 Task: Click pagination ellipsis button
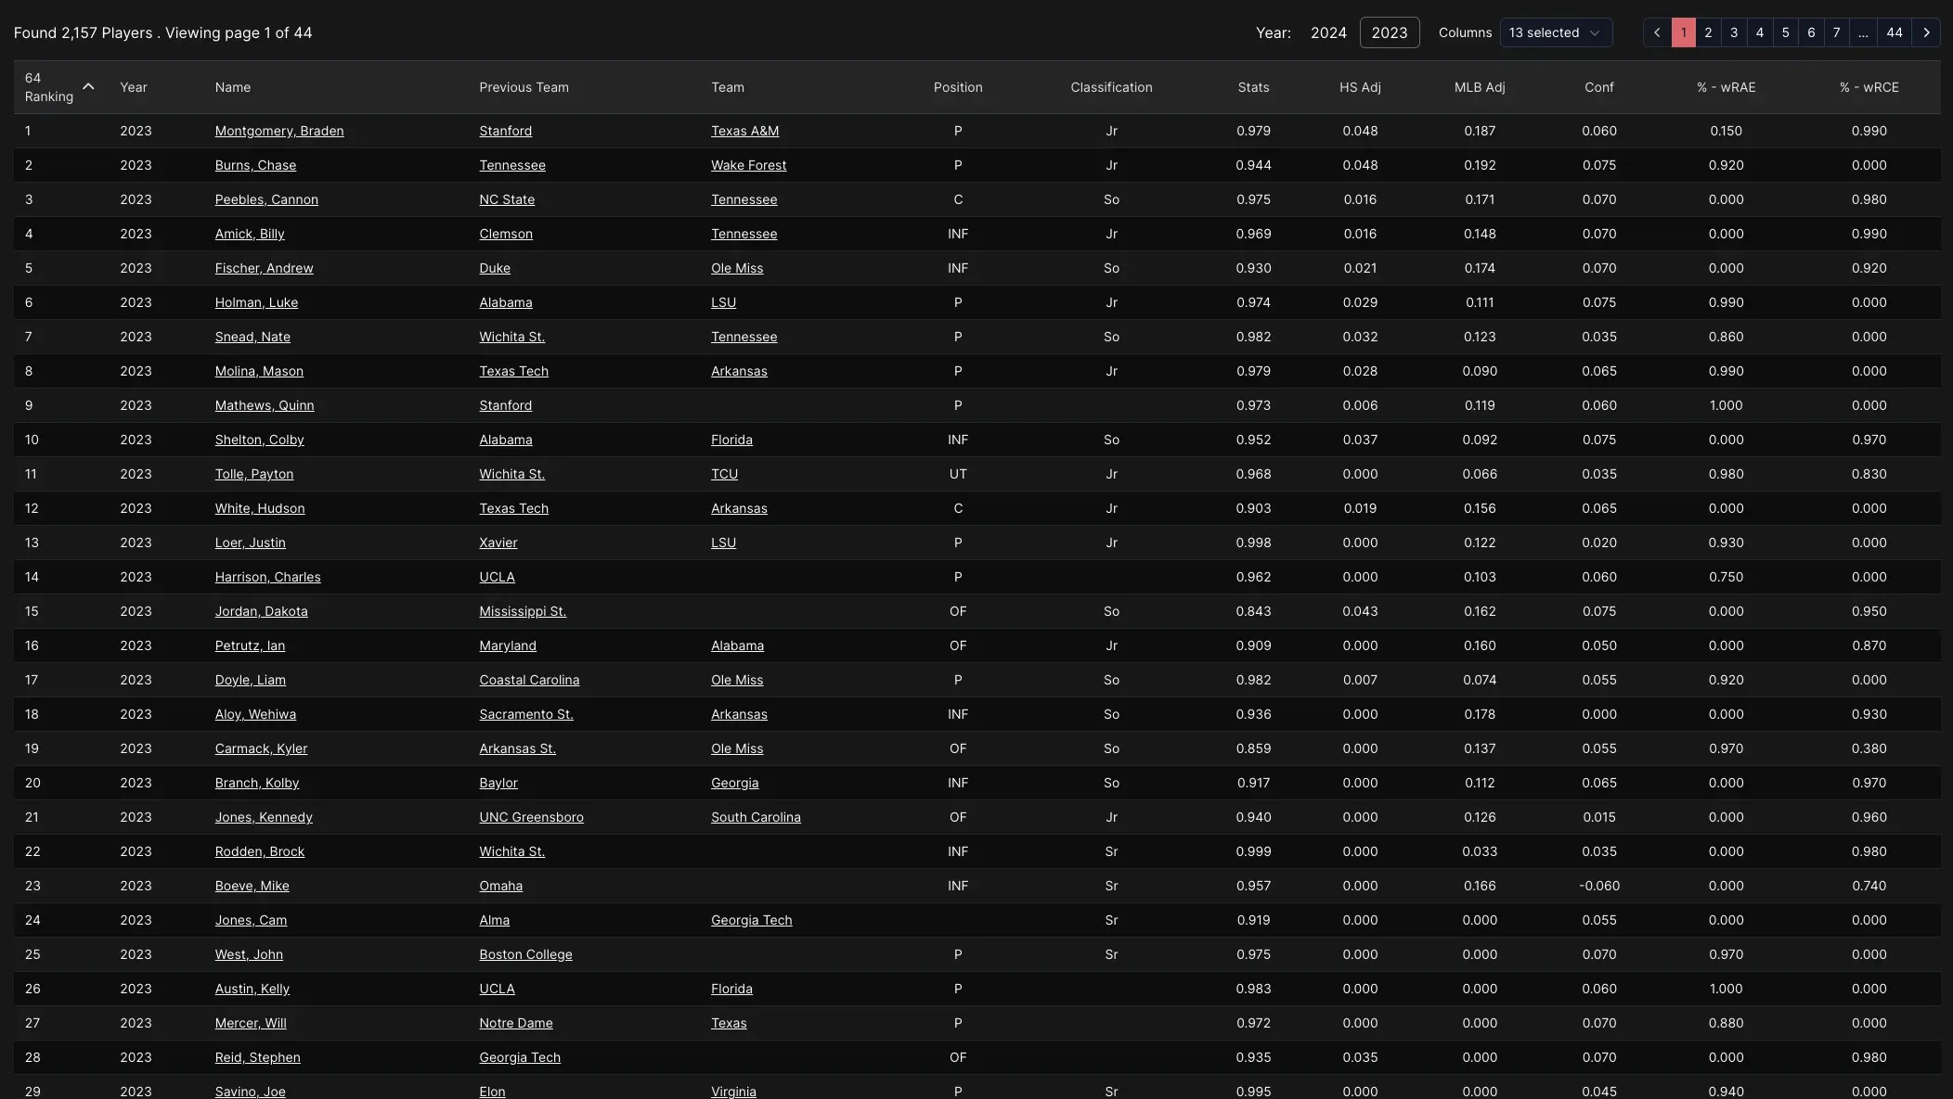1863,32
